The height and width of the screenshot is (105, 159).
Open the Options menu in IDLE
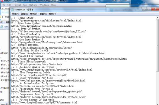(x=33, y=5)
